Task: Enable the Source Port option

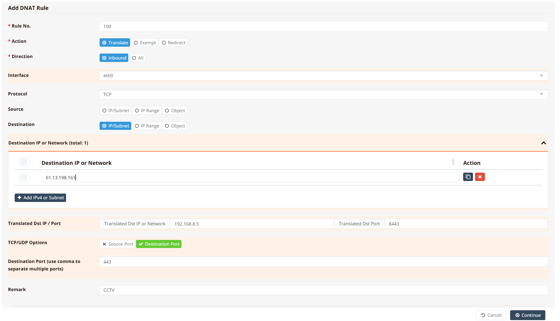Action: [118, 244]
